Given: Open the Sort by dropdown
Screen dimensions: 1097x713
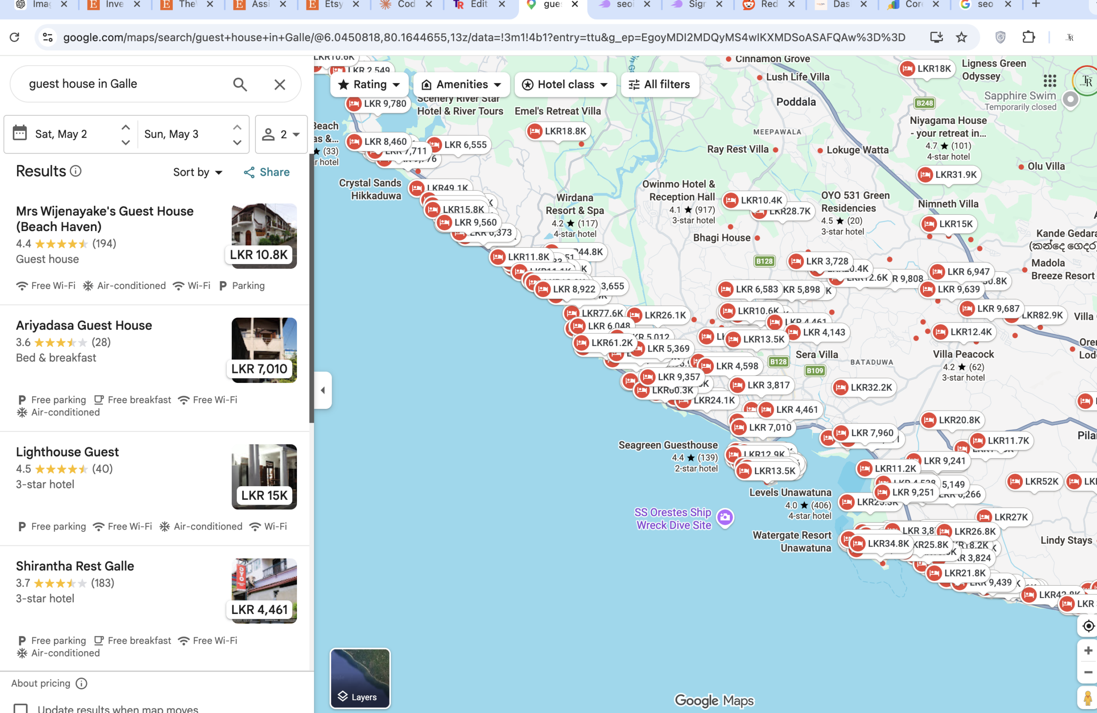Looking at the screenshot, I should pyautogui.click(x=198, y=172).
